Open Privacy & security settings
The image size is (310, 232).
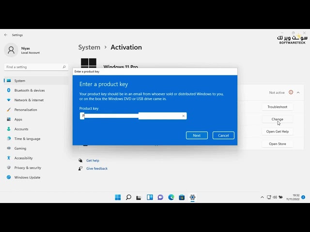pos(36,168)
